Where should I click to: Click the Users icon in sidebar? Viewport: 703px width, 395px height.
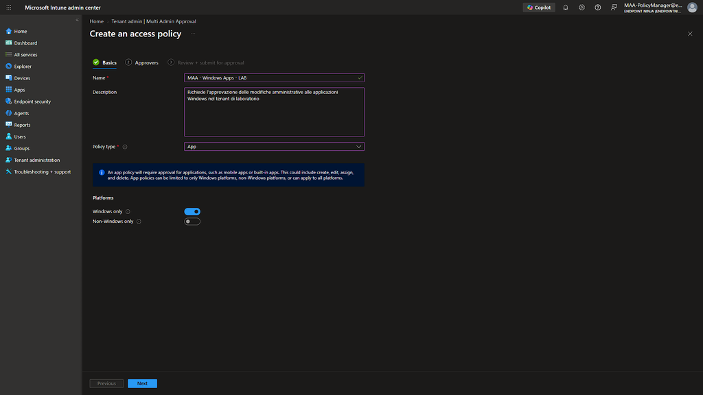click(8, 136)
